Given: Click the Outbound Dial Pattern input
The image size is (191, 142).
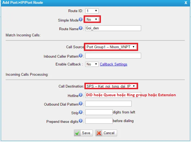Looking at the screenshot, I should (108, 104).
